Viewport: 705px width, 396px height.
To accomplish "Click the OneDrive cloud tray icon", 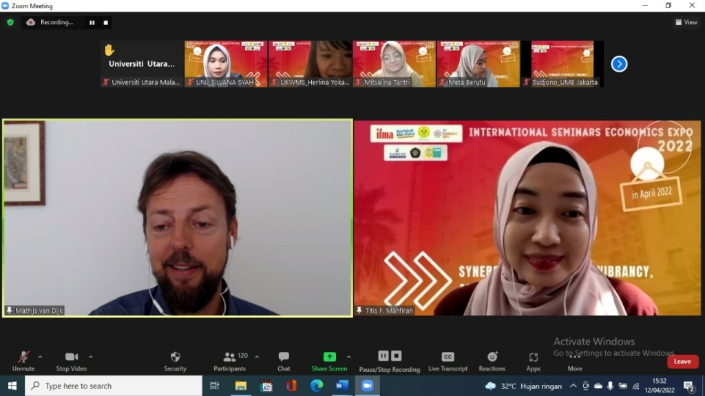I will [x=598, y=386].
